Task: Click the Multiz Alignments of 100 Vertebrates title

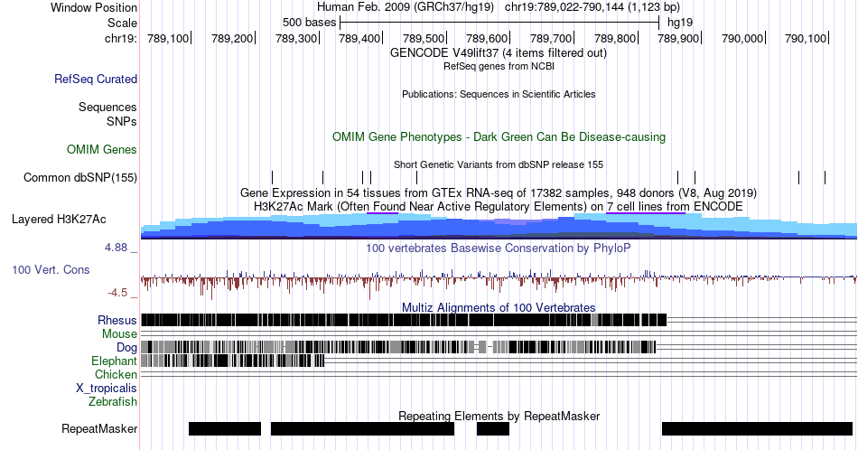Action: click(499, 307)
